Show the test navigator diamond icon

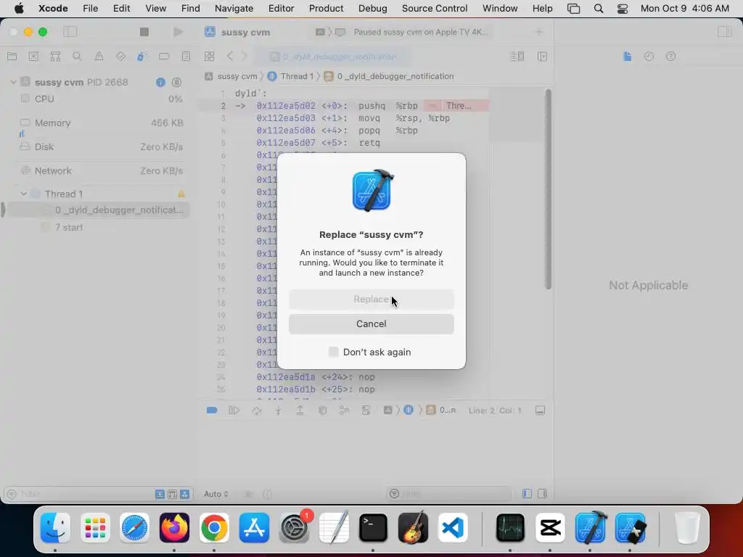(x=121, y=57)
